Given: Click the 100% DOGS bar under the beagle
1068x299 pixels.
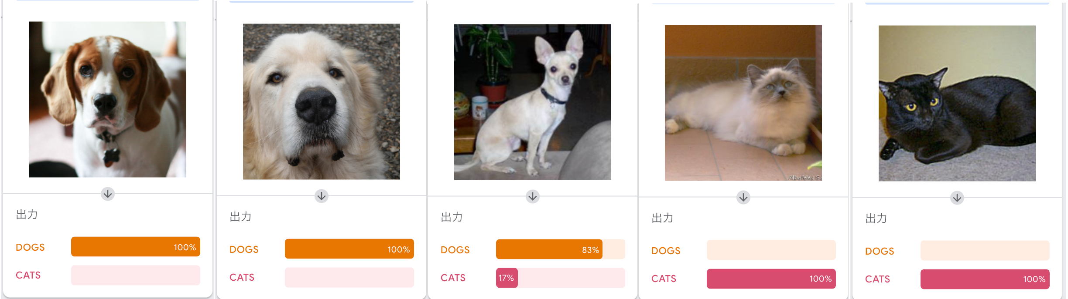Looking at the screenshot, I should pos(136,247).
